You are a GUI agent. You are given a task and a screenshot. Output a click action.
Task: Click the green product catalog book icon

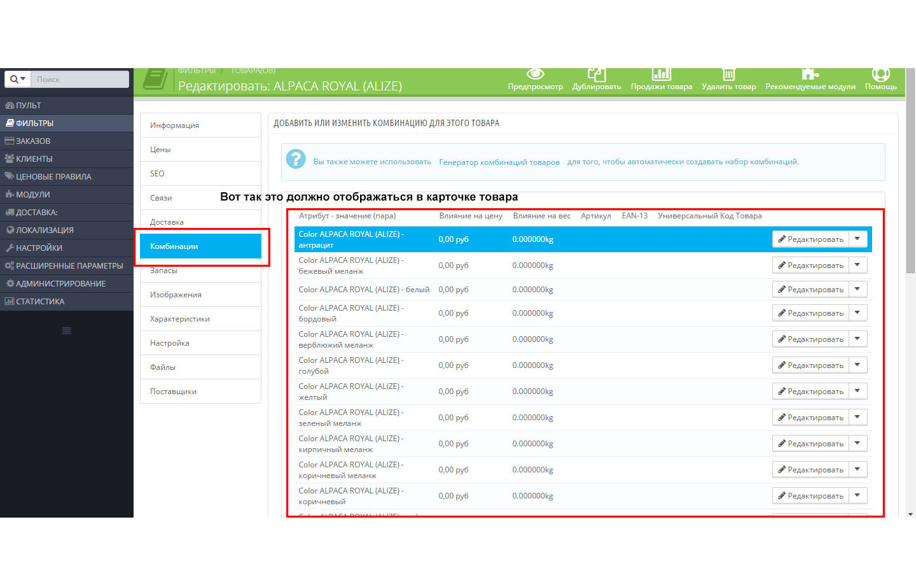pos(155,80)
